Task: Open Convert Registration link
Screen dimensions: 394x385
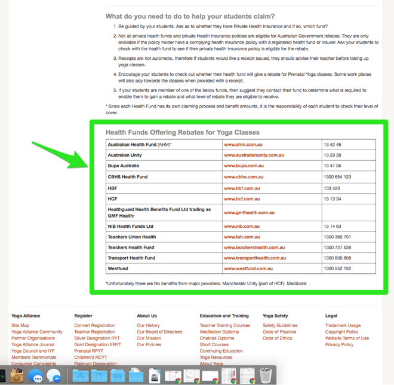Action: [95, 325]
